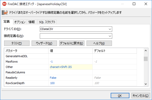Screen dimensions: 152x100
Task: Click the Readonly default False cell
Action: [x=115, y=78]
